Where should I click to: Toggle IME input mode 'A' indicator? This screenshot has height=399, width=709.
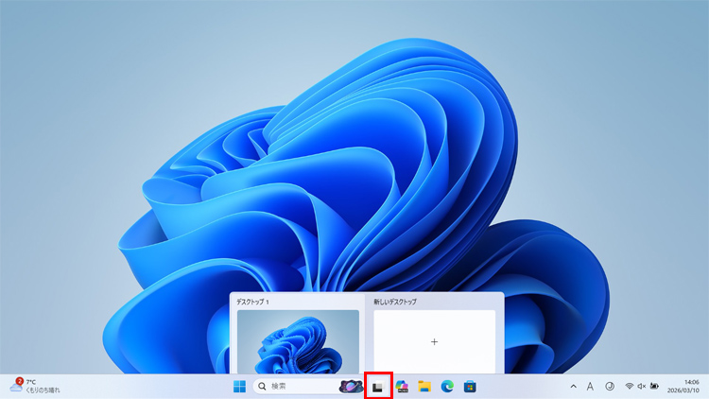click(590, 386)
